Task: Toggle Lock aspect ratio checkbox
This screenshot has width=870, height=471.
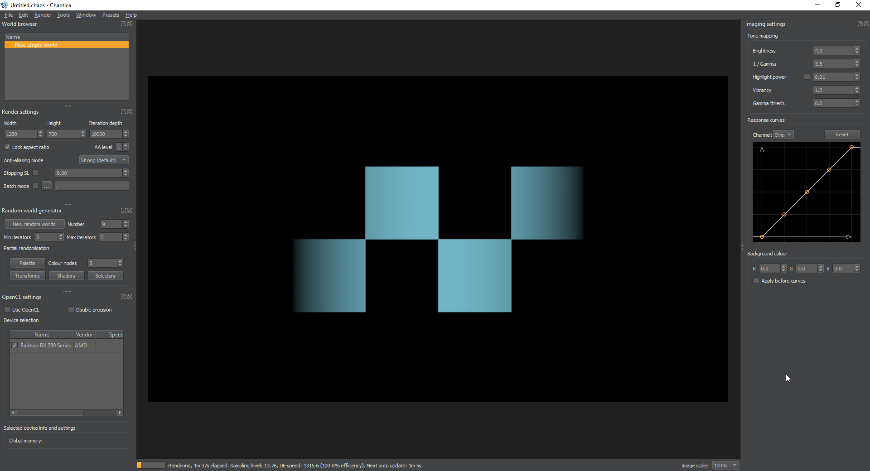Action: (7, 147)
